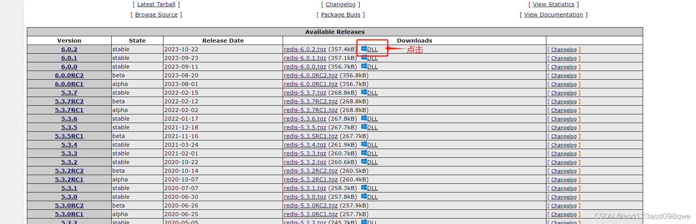
Task: Click the DLL Windows icon for redis 5.3.4
Action: (x=364, y=144)
